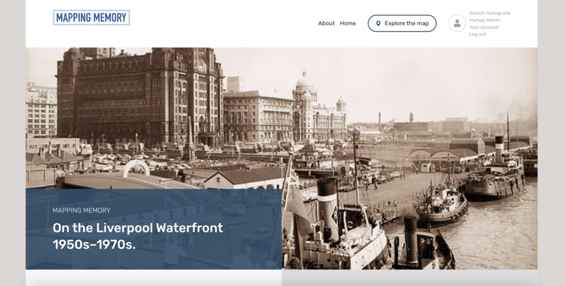Screen dimensions: 565x286
Task: Click the On the Liverpool Waterfront heading
Action: click(x=137, y=236)
